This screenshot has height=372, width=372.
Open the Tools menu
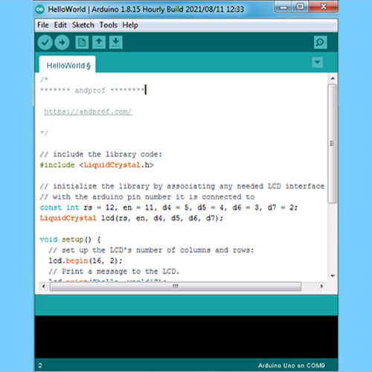(109, 25)
